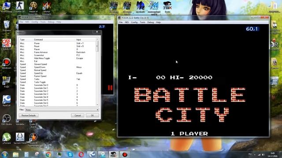This screenshot has width=282, height=158.
Task: Open Computer desktop icon
Action: [x=7, y=7]
